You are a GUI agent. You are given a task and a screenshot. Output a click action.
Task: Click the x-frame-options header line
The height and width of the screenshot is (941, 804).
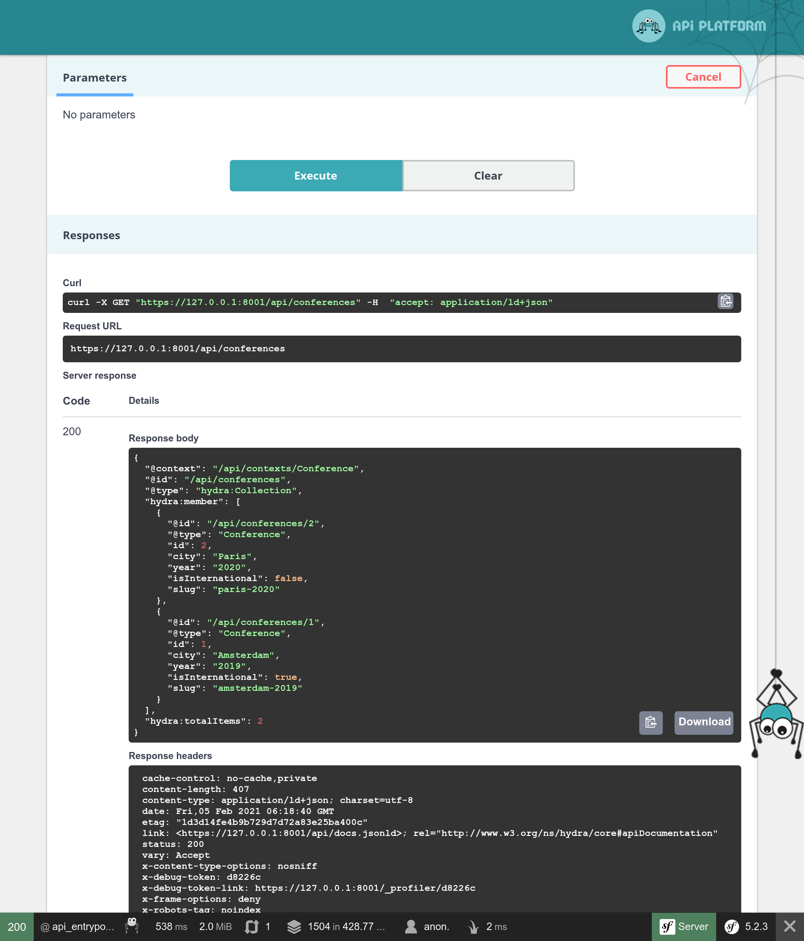coord(201,899)
